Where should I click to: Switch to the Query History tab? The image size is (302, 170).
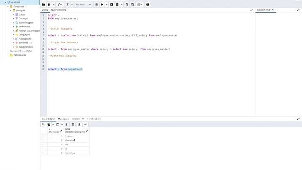(59, 10)
